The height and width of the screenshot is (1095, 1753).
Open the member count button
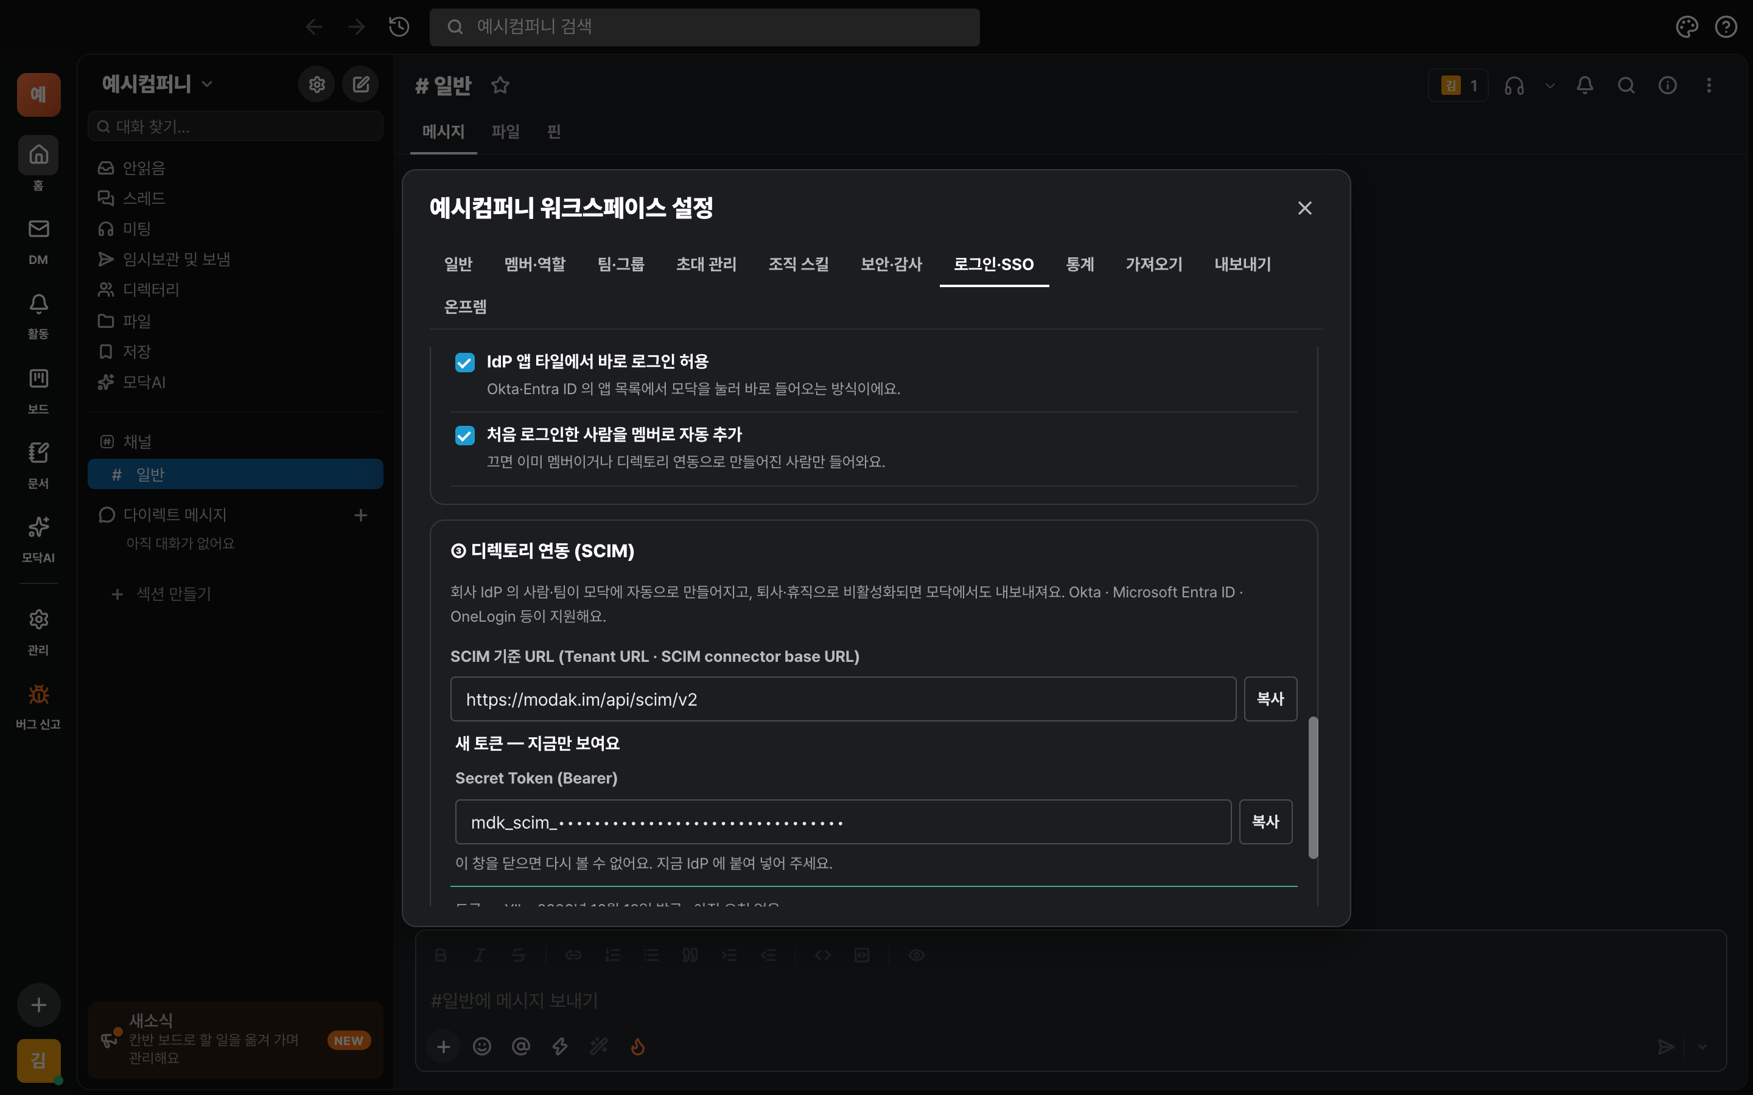1457,85
